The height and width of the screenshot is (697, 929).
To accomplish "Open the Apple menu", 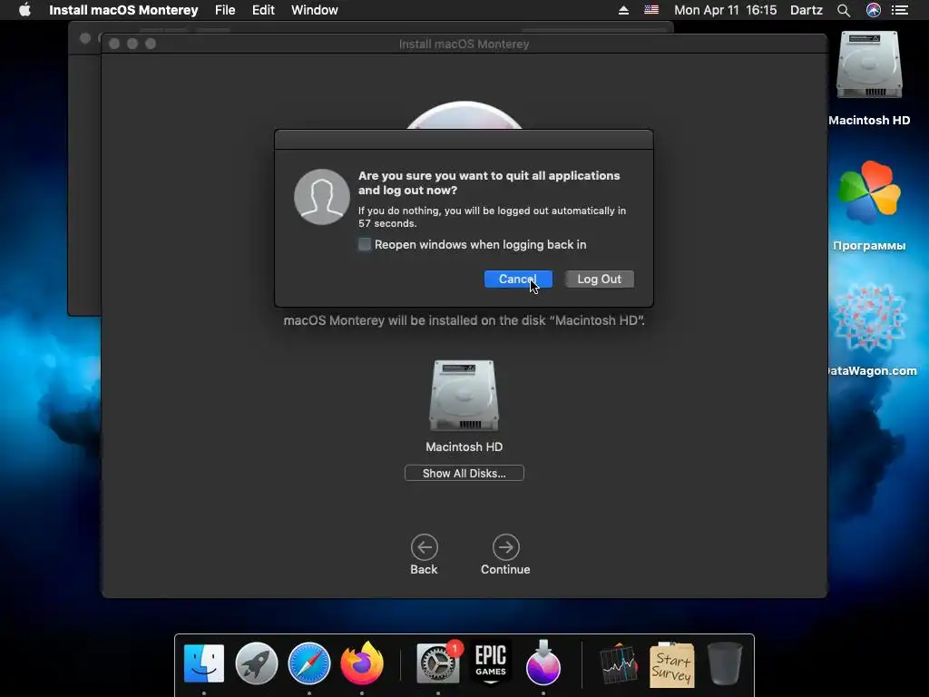I will (24, 10).
